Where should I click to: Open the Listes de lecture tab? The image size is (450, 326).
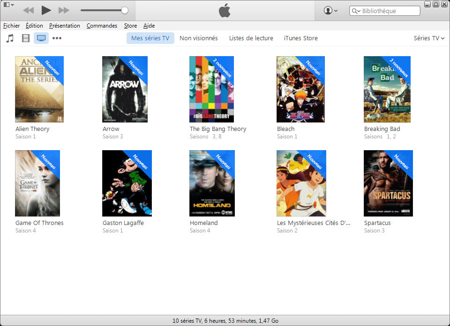tap(251, 38)
